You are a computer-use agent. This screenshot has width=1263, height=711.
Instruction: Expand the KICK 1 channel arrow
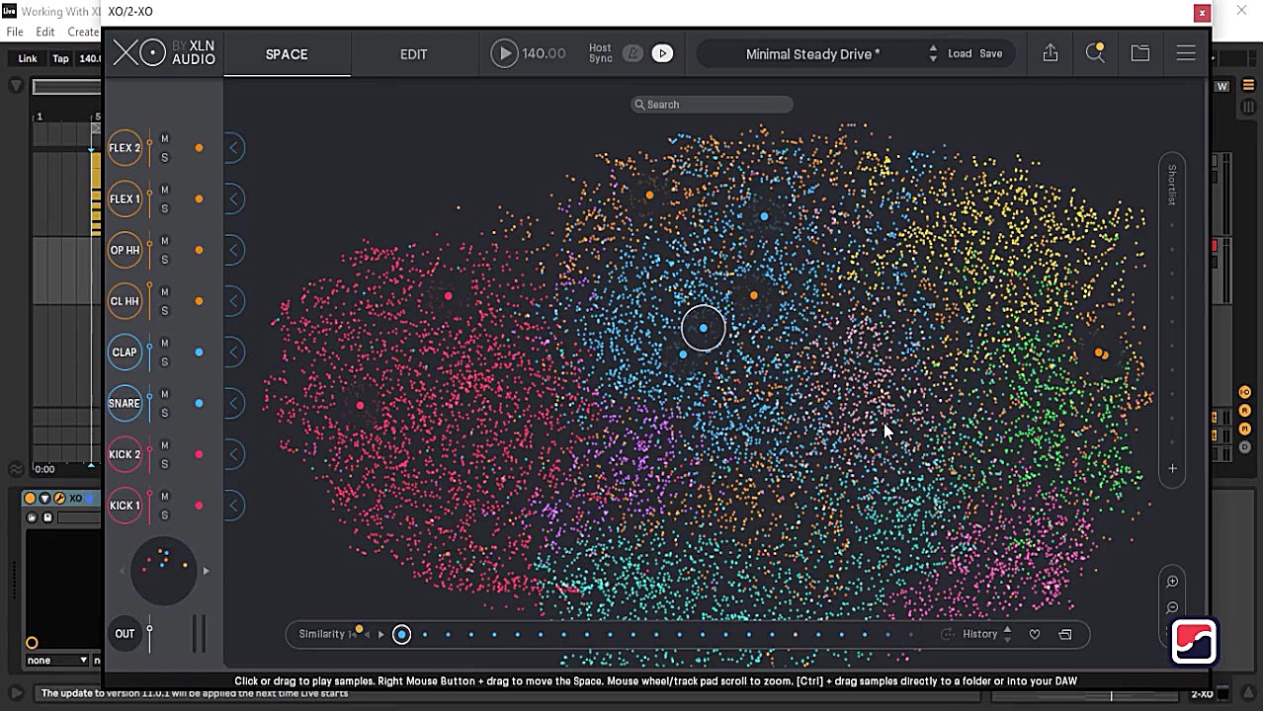[234, 506]
